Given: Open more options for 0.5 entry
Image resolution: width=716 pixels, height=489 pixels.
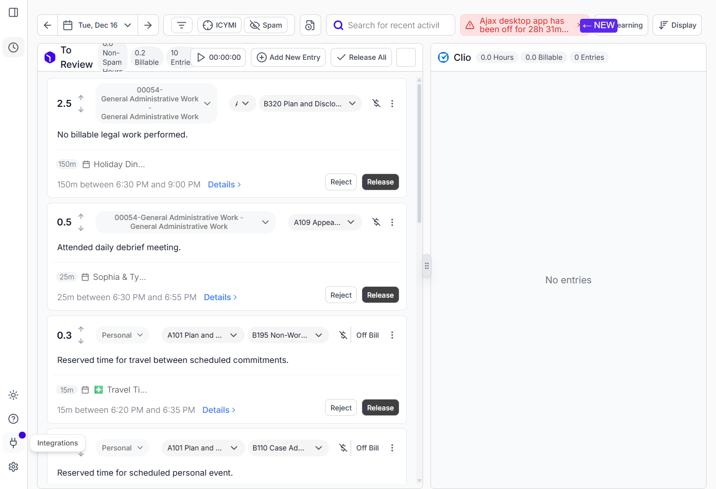Looking at the screenshot, I should coord(392,222).
